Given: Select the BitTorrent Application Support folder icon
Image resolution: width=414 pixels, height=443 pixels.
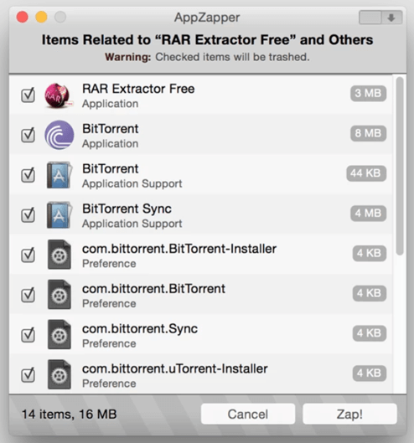Looking at the screenshot, I should (60, 175).
